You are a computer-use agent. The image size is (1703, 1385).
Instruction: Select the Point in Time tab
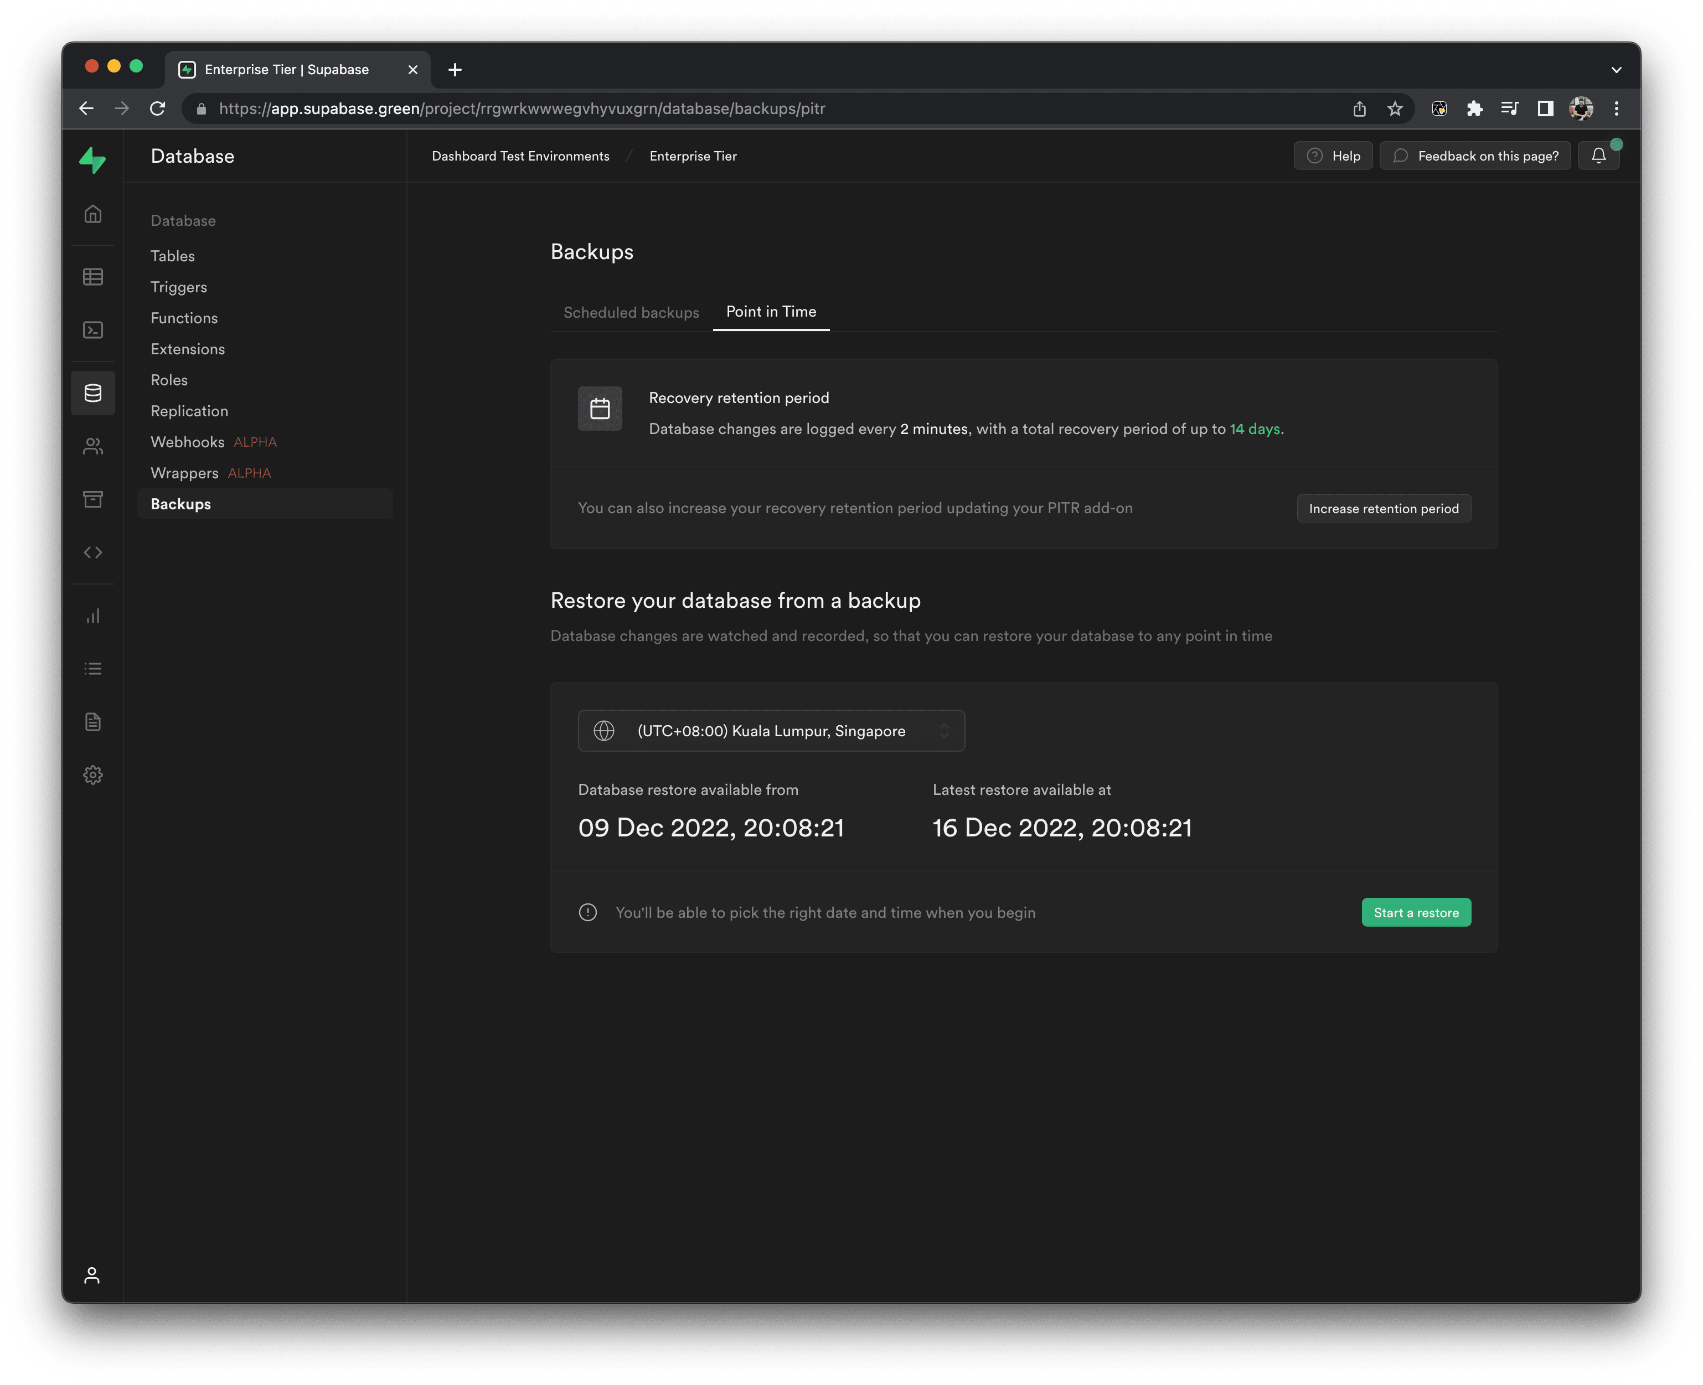(x=771, y=311)
